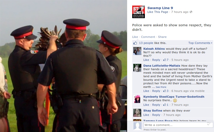Click the globe public-visibility icon
This screenshot has height=132, width=214.
coord(191,12)
